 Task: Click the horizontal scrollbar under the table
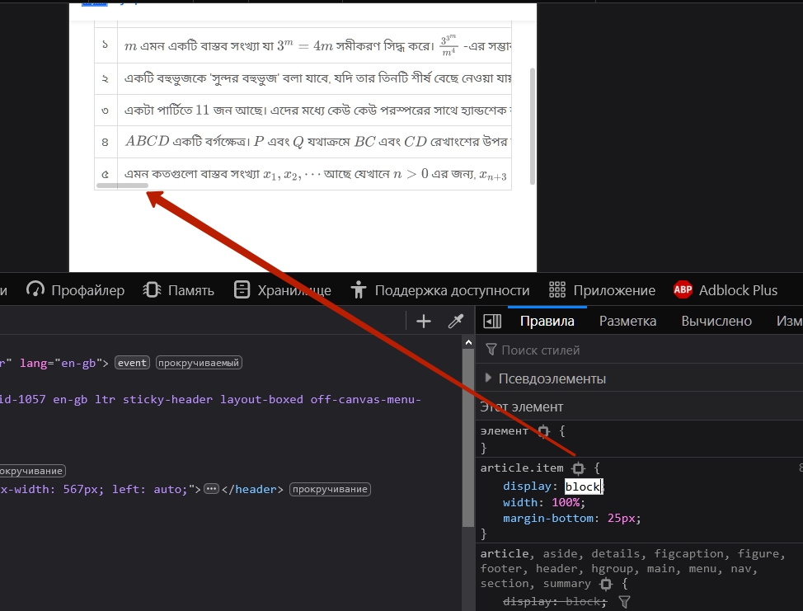[x=123, y=186]
